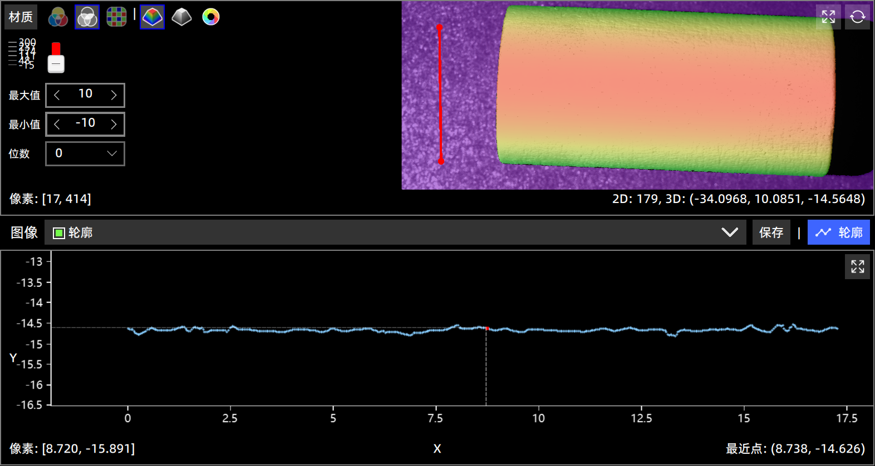Select the RGB color circles material icon
875x466 pixels.
(58, 17)
